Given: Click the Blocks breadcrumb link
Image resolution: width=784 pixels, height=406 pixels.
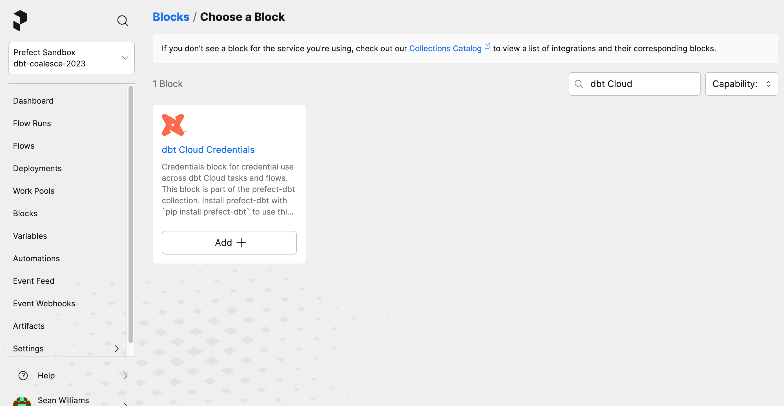Looking at the screenshot, I should click(x=171, y=17).
